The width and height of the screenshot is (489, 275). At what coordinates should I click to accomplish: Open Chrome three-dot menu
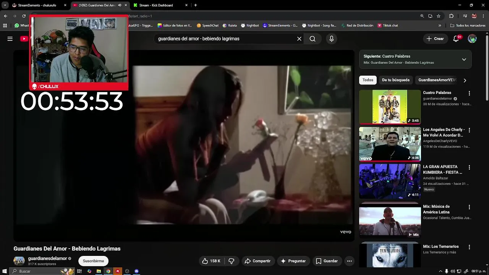[x=483, y=16]
